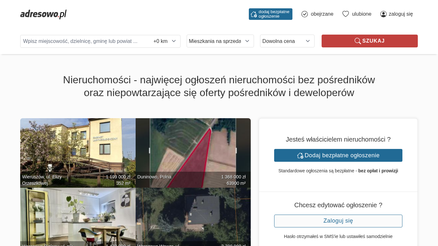Expand the +0 km distance dropdown
This screenshot has height=246, width=438.
[x=165, y=41]
